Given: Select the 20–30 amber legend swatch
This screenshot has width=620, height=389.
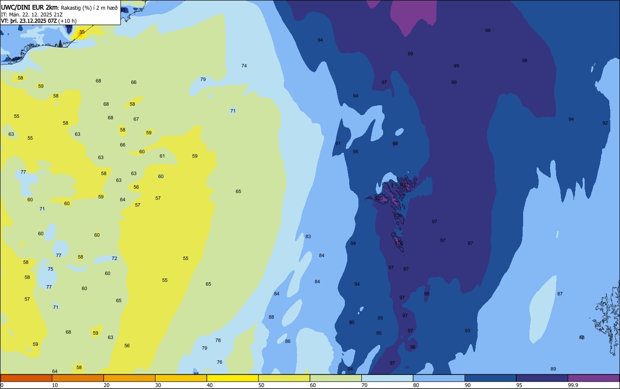Looking at the screenshot, I should pyautogui.click(x=129, y=378).
